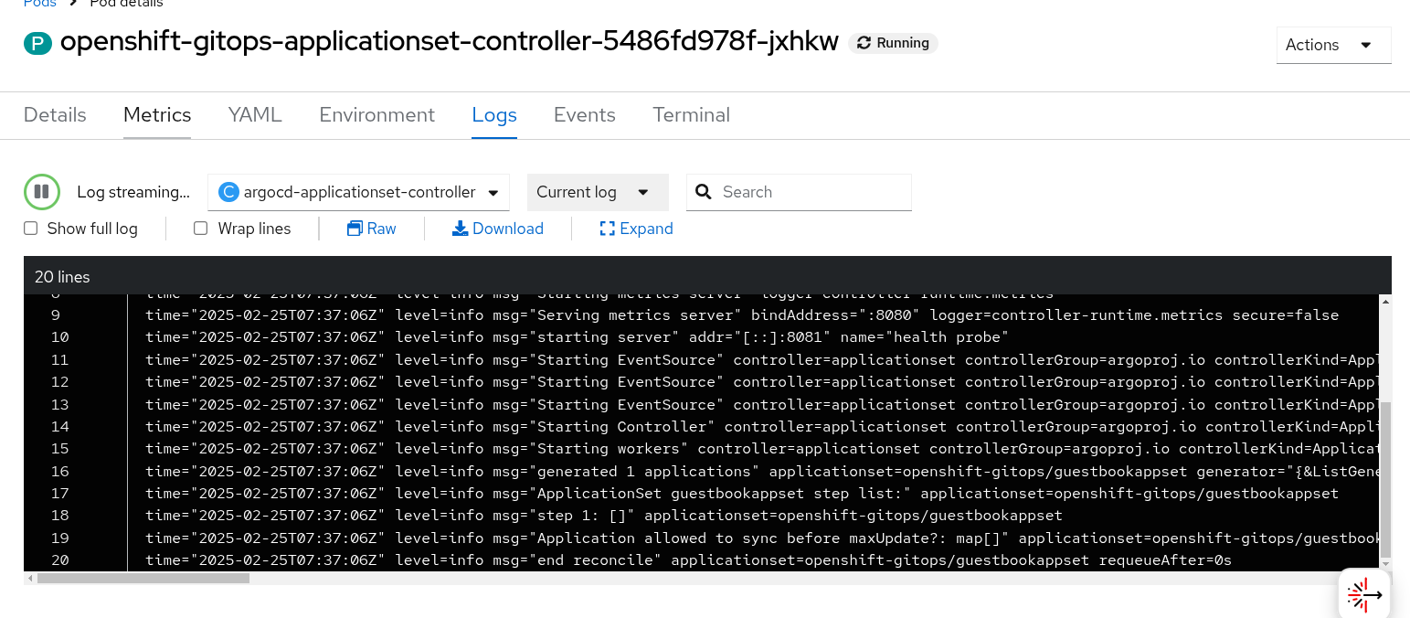Image resolution: width=1410 pixels, height=618 pixels.
Task: Open the Actions dropdown menu
Action: coord(1333,45)
